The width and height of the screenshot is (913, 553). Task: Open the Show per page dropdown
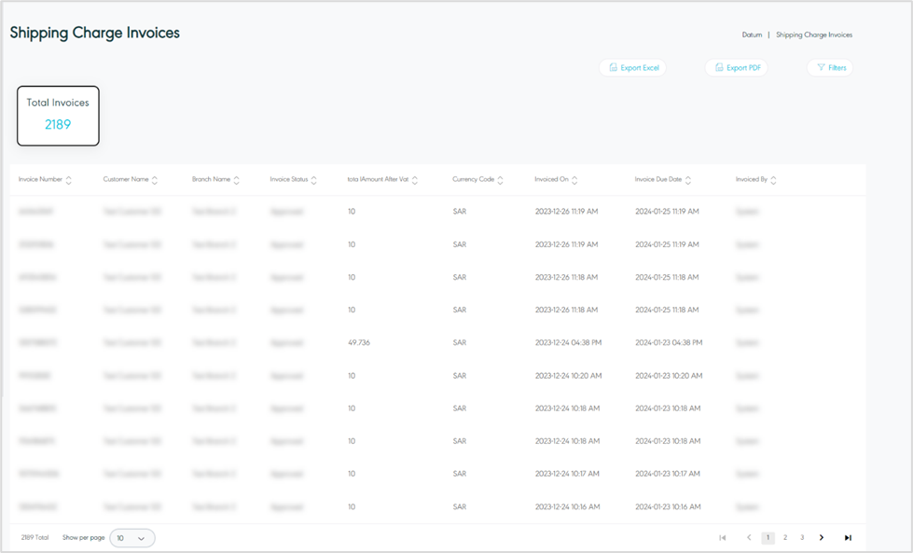tap(132, 538)
